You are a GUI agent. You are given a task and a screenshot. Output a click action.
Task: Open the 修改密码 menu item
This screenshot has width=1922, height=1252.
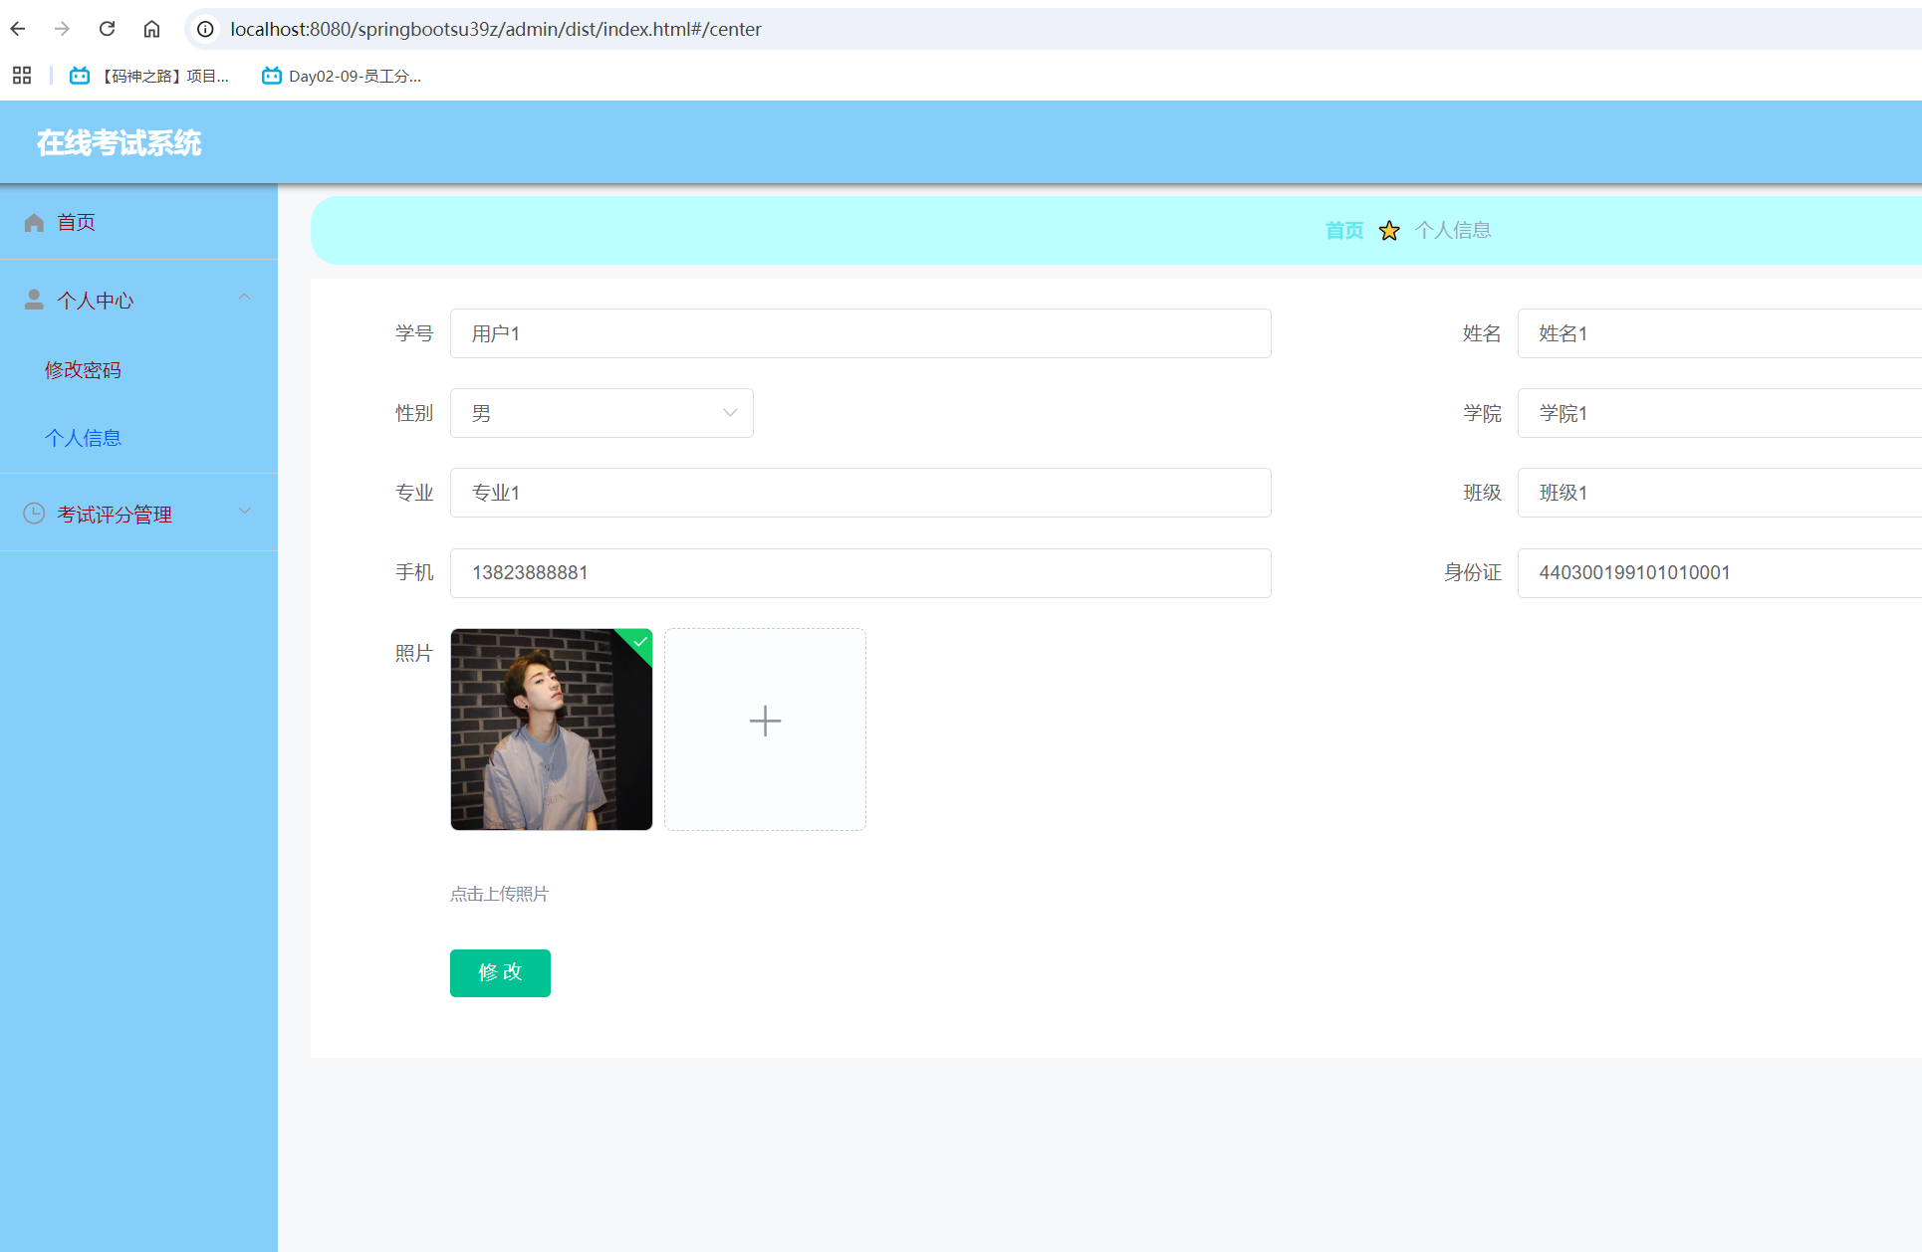pos(83,370)
